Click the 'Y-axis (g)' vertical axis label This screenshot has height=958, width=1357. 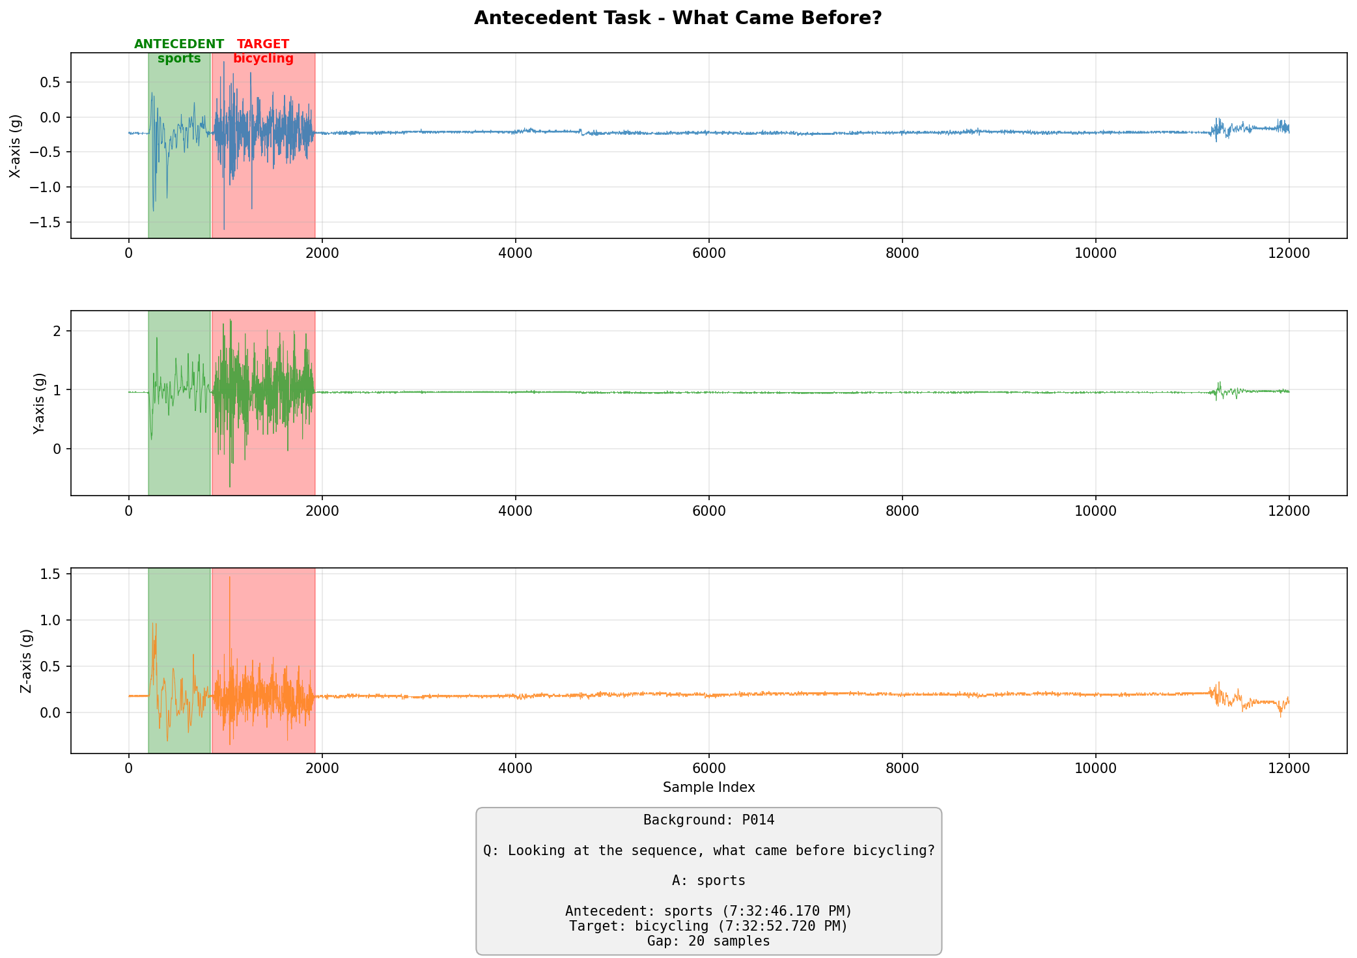39,403
